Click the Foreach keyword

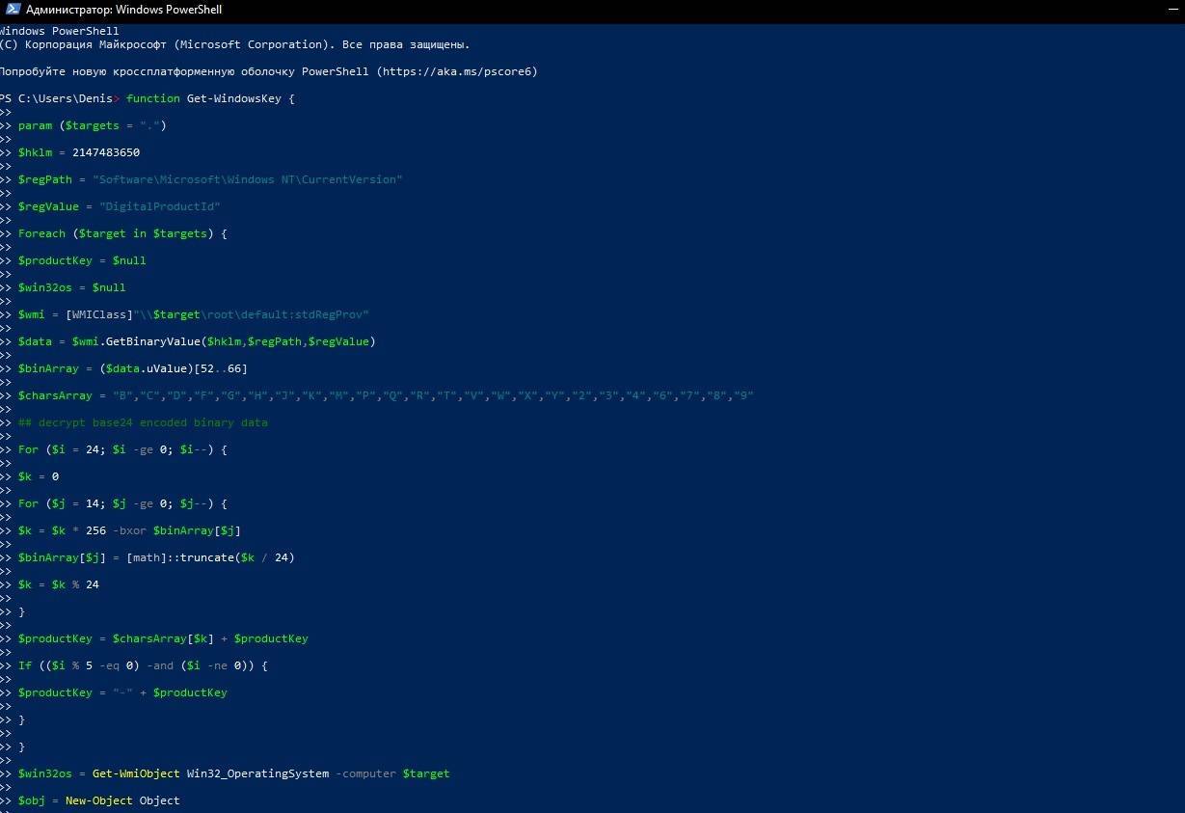(41, 233)
